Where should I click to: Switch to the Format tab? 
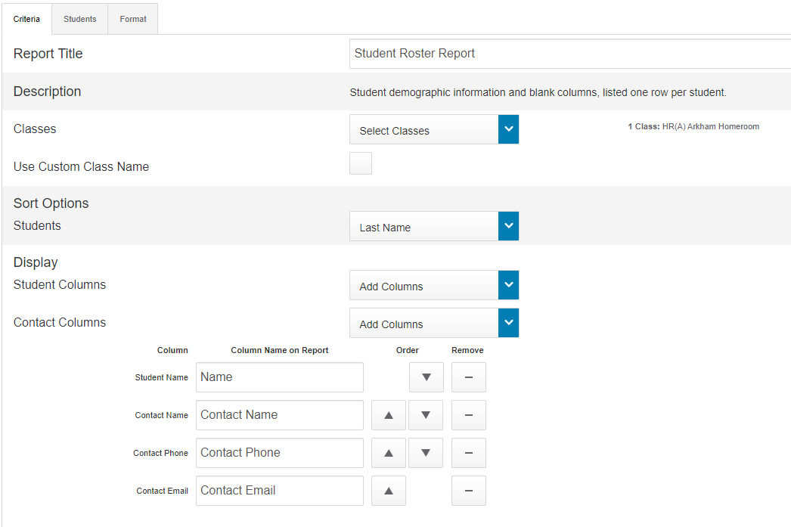pos(132,18)
